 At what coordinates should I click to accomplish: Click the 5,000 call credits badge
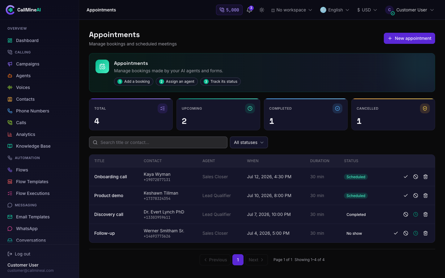[x=229, y=10]
